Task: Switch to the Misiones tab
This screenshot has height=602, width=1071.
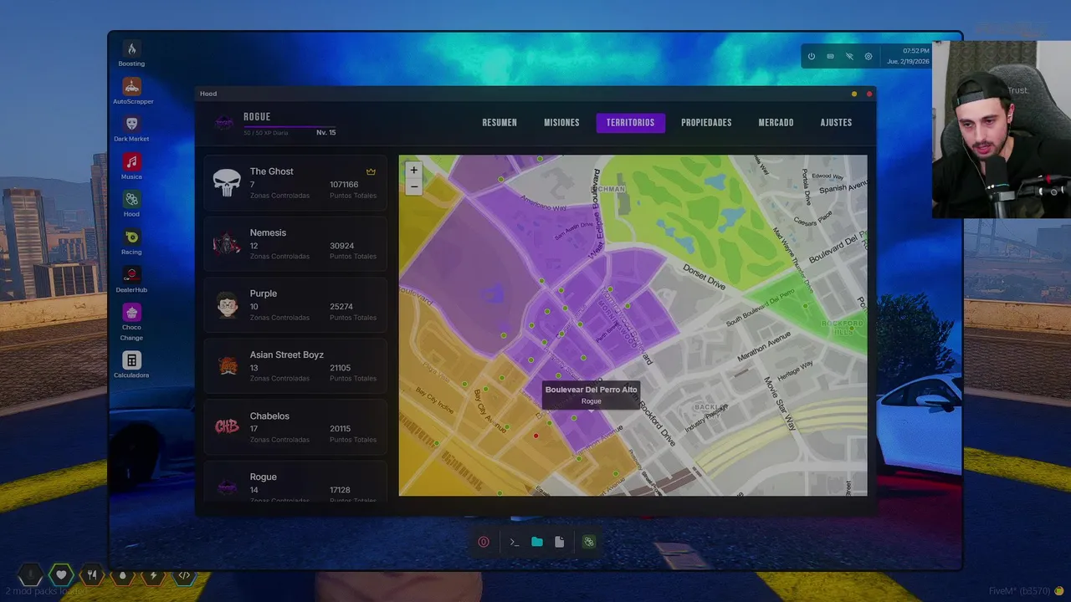Action: tap(561, 123)
